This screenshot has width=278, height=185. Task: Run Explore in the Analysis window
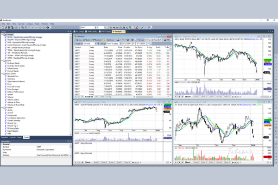point(89,41)
